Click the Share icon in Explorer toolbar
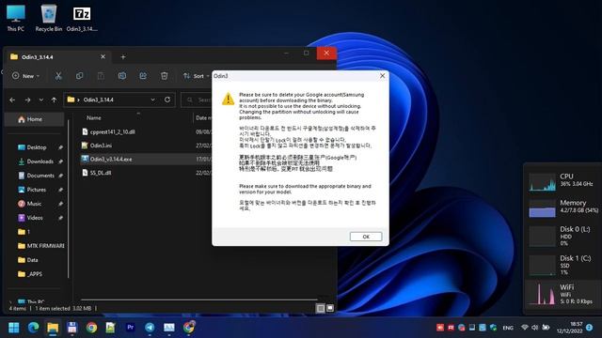 click(x=143, y=76)
